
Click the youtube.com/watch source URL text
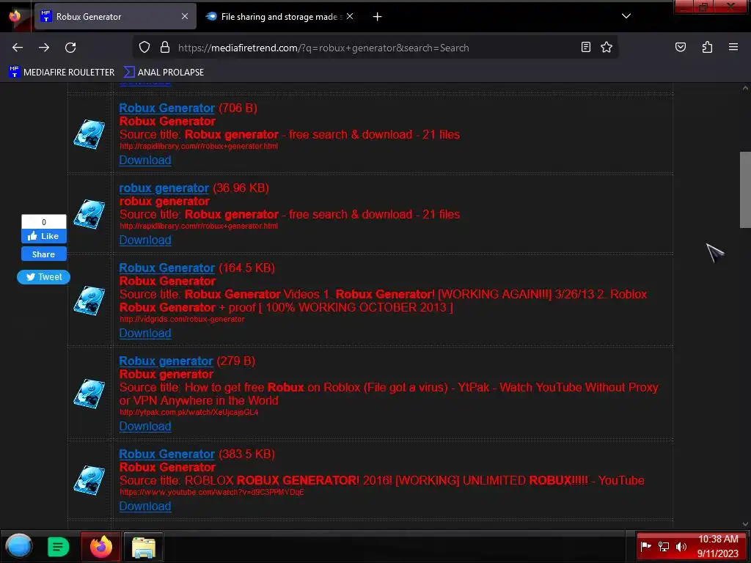212,492
